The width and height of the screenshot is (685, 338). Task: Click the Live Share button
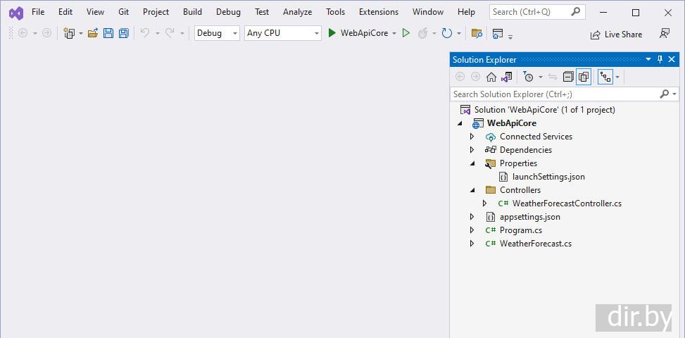click(x=616, y=35)
